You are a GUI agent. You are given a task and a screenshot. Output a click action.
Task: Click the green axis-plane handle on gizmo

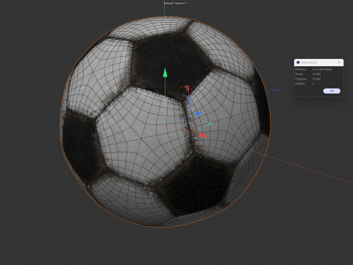pyautogui.click(x=208, y=124)
